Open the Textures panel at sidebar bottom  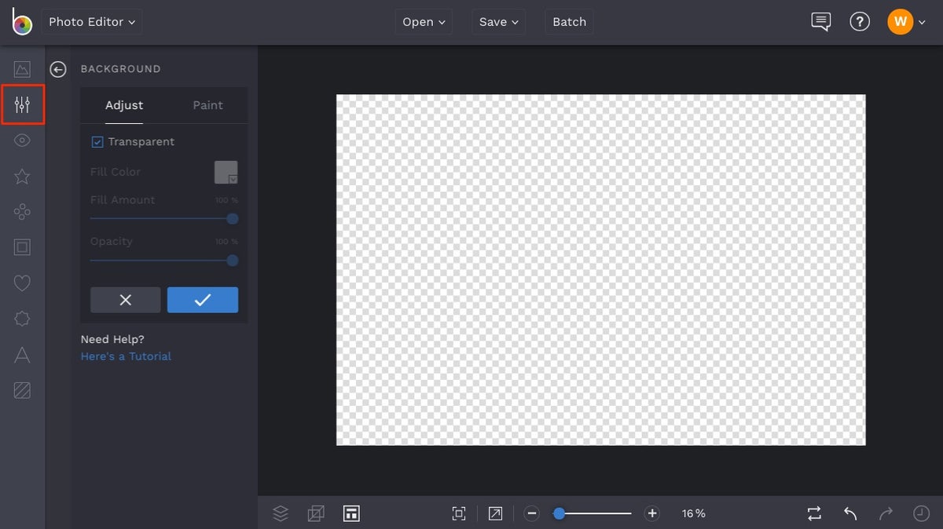(x=22, y=389)
